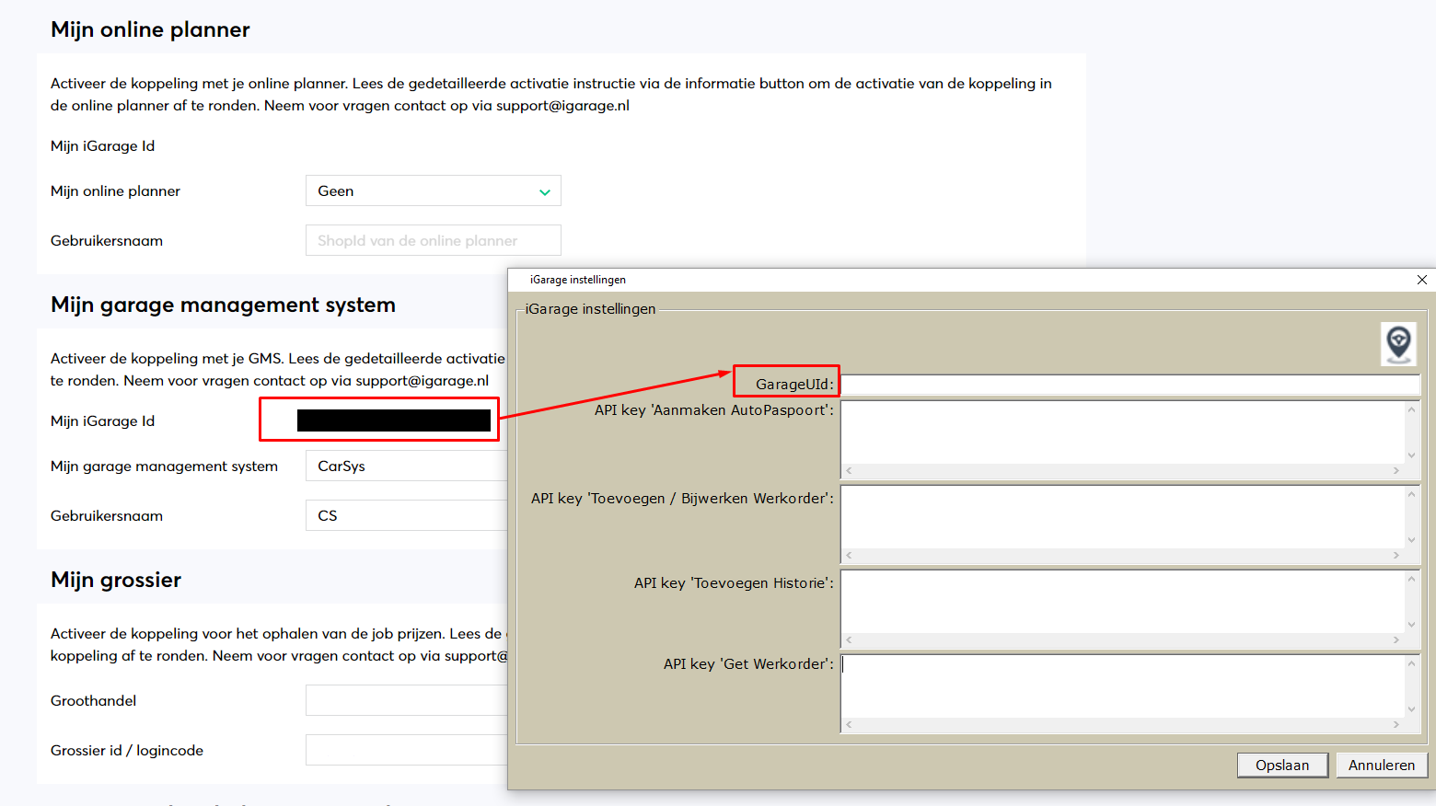The width and height of the screenshot is (1436, 806).
Task: Click the scroll-up arrow of the Toevoegen Historie box
Action: tap(1411, 579)
